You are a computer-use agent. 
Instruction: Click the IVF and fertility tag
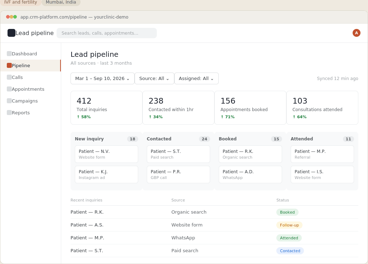point(21,3)
